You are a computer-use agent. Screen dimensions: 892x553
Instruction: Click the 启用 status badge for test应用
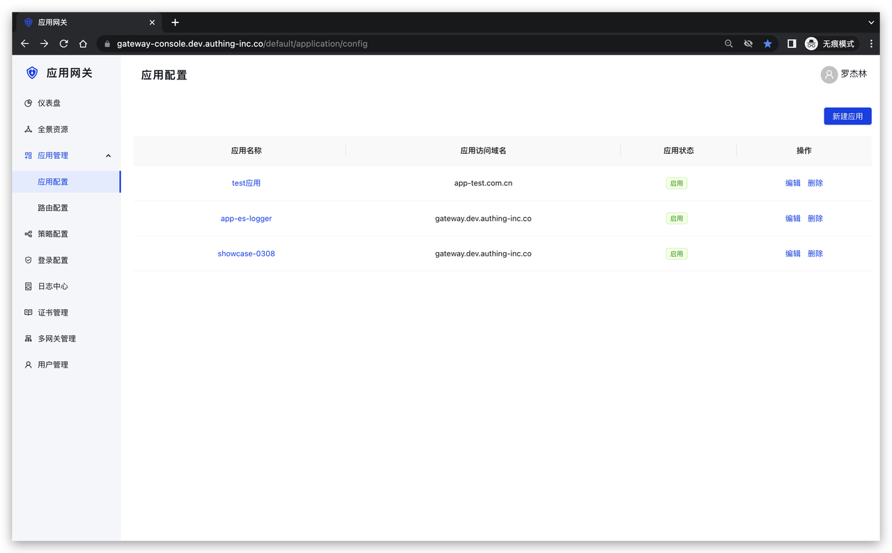(x=676, y=182)
